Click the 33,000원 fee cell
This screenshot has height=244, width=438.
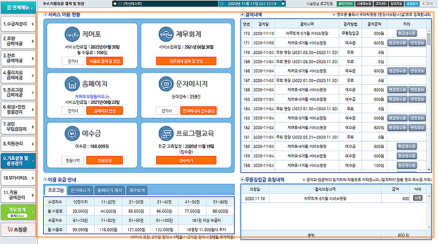tap(80, 211)
